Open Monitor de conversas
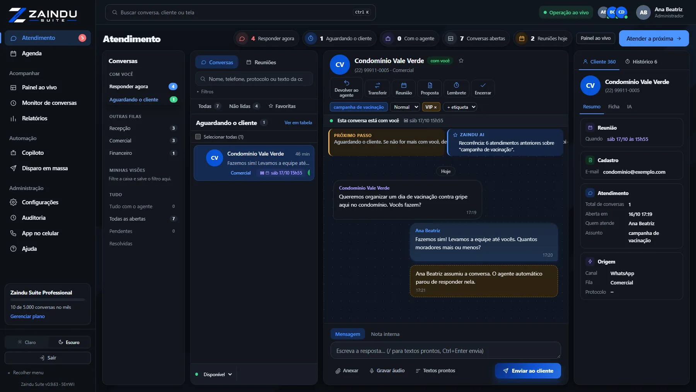Image resolution: width=696 pixels, height=392 pixels. coord(48,103)
